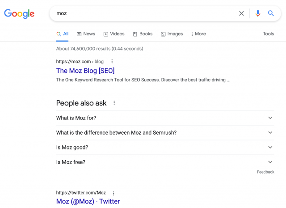Expand the Moz and Semrush difference question
The width and height of the screenshot is (286, 208).
click(x=165, y=133)
